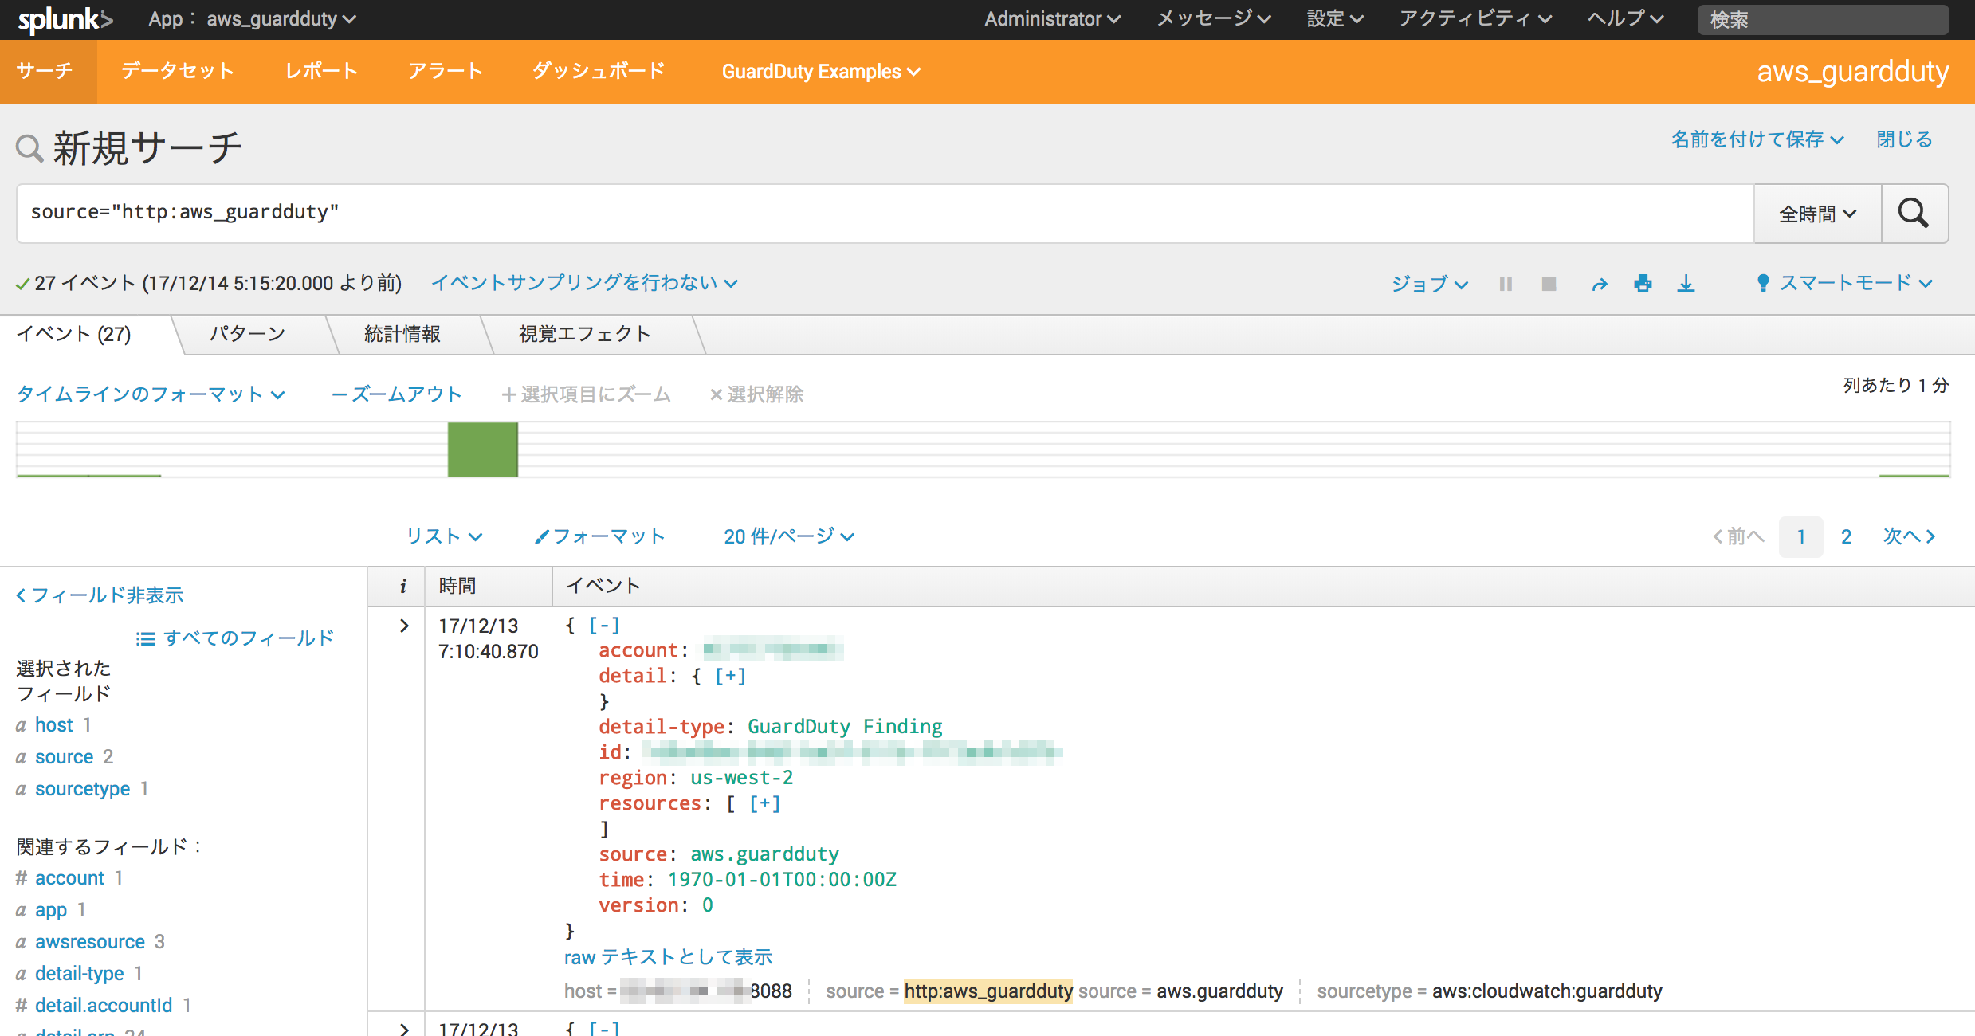Click raw テキストとして表示 link
The image size is (1975, 1036).
tap(668, 957)
